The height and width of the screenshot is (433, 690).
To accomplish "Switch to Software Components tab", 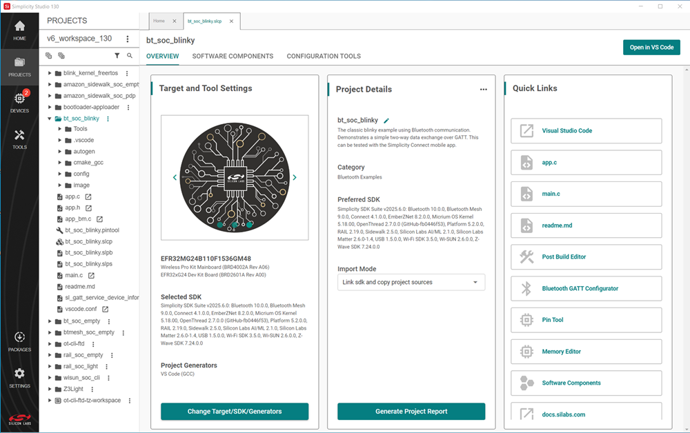I will pyautogui.click(x=233, y=56).
